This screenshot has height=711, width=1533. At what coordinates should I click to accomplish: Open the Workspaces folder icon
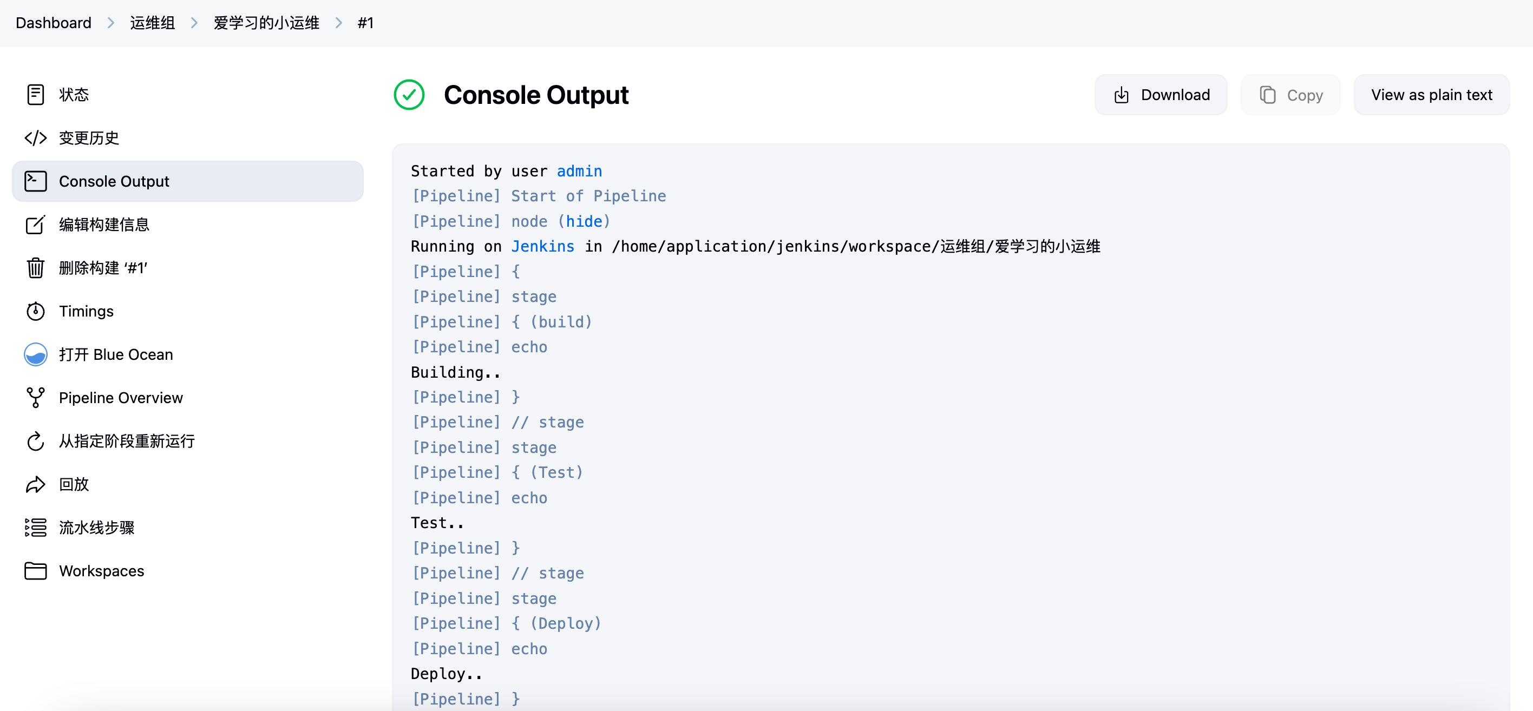(x=36, y=571)
